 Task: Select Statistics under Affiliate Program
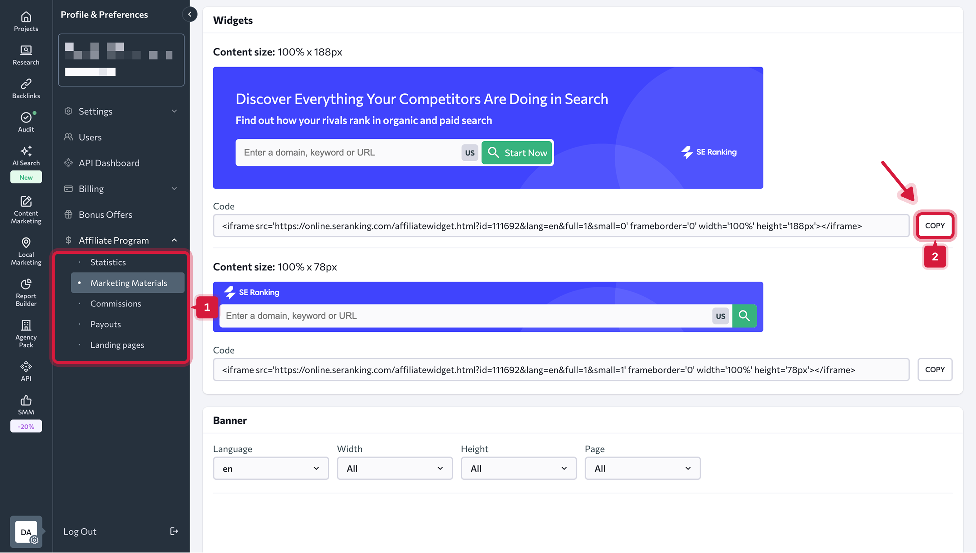[108, 262]
